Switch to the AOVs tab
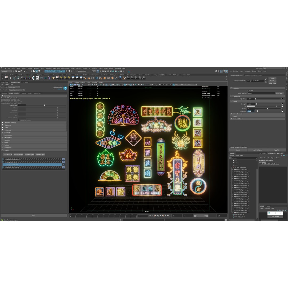Screen dimensions: 288x288 [30, 93]
